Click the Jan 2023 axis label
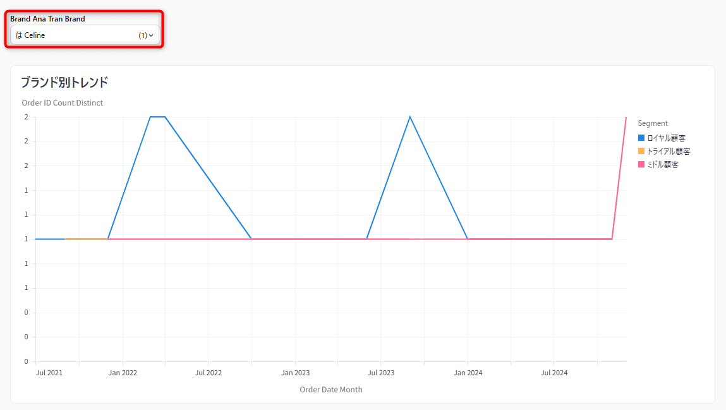The image size is (726, 410). [296, 373]
